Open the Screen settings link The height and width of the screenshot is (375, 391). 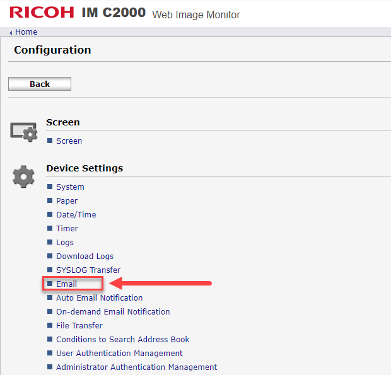(x=69, y=141)
